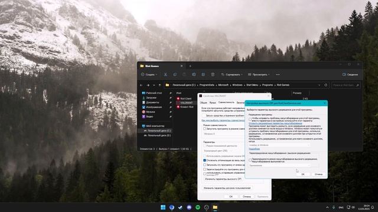Click the Riot Client shortcut icon in file list
This screenshot has width=378, height=212.
click(x=178, y=98)
